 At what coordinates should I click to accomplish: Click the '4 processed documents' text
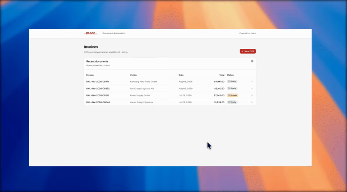tap(98, 65)
